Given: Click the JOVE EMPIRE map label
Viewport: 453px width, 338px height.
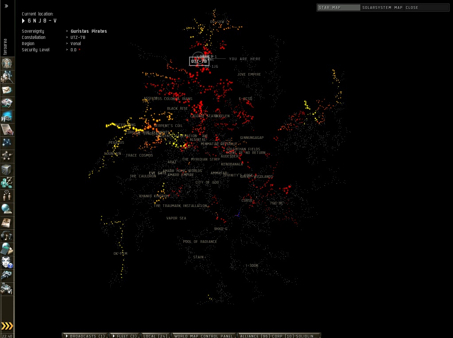Looking at the screenshot, I should [249, 74].
